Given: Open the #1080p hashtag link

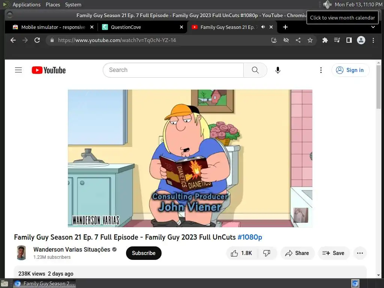Looking at the screenshot, I should coord(250,237).
